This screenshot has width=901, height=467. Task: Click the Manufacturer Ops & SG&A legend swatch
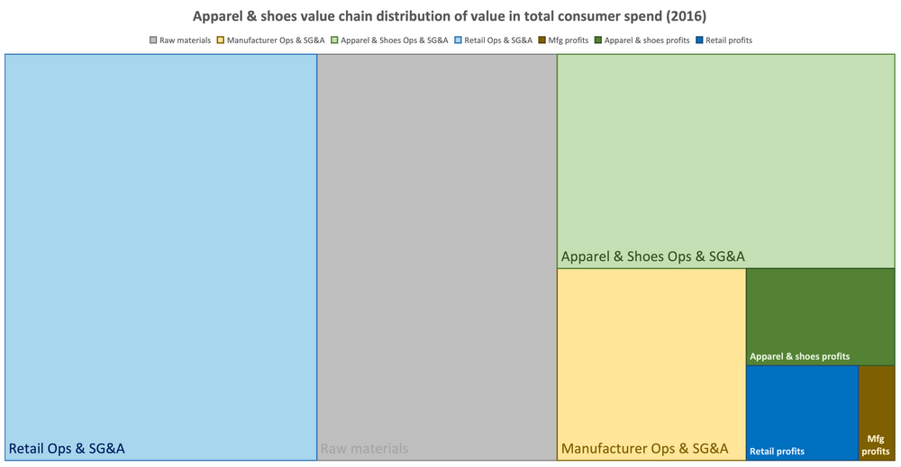coord(220,40)
